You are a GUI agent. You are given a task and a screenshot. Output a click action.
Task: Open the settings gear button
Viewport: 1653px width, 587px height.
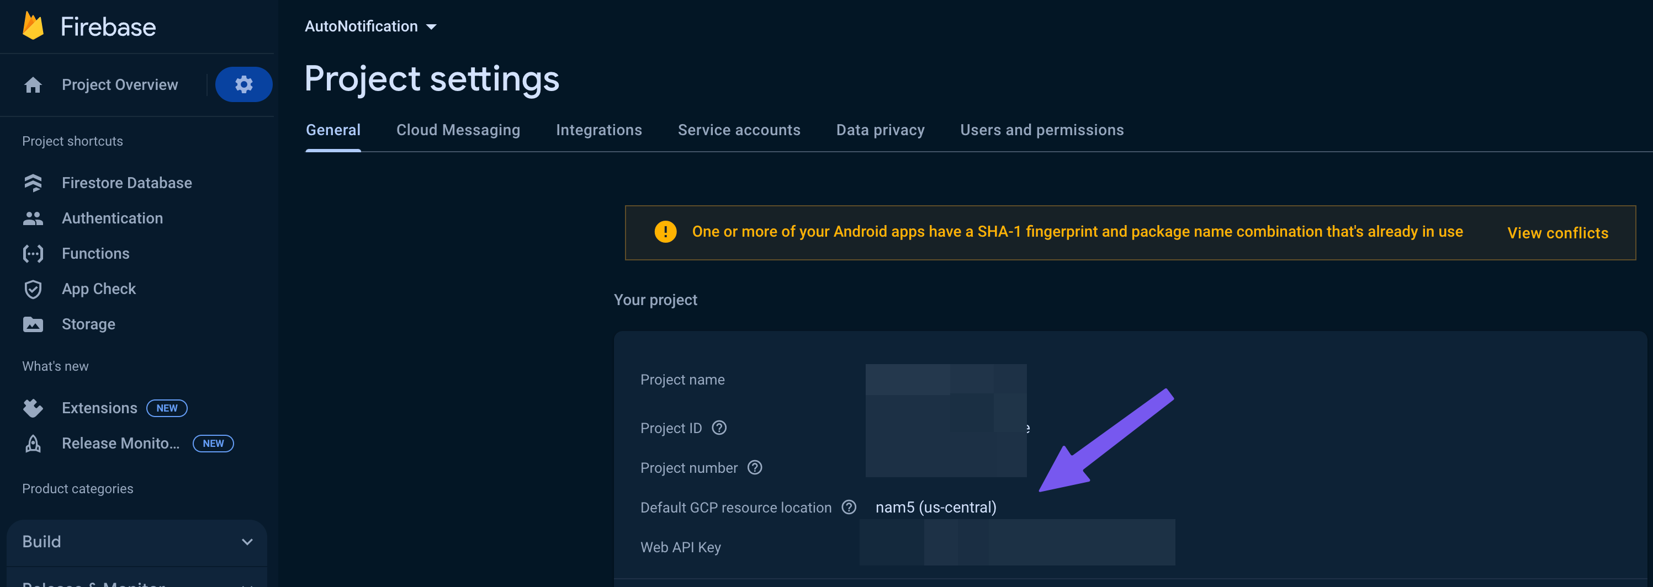(244, 84)
